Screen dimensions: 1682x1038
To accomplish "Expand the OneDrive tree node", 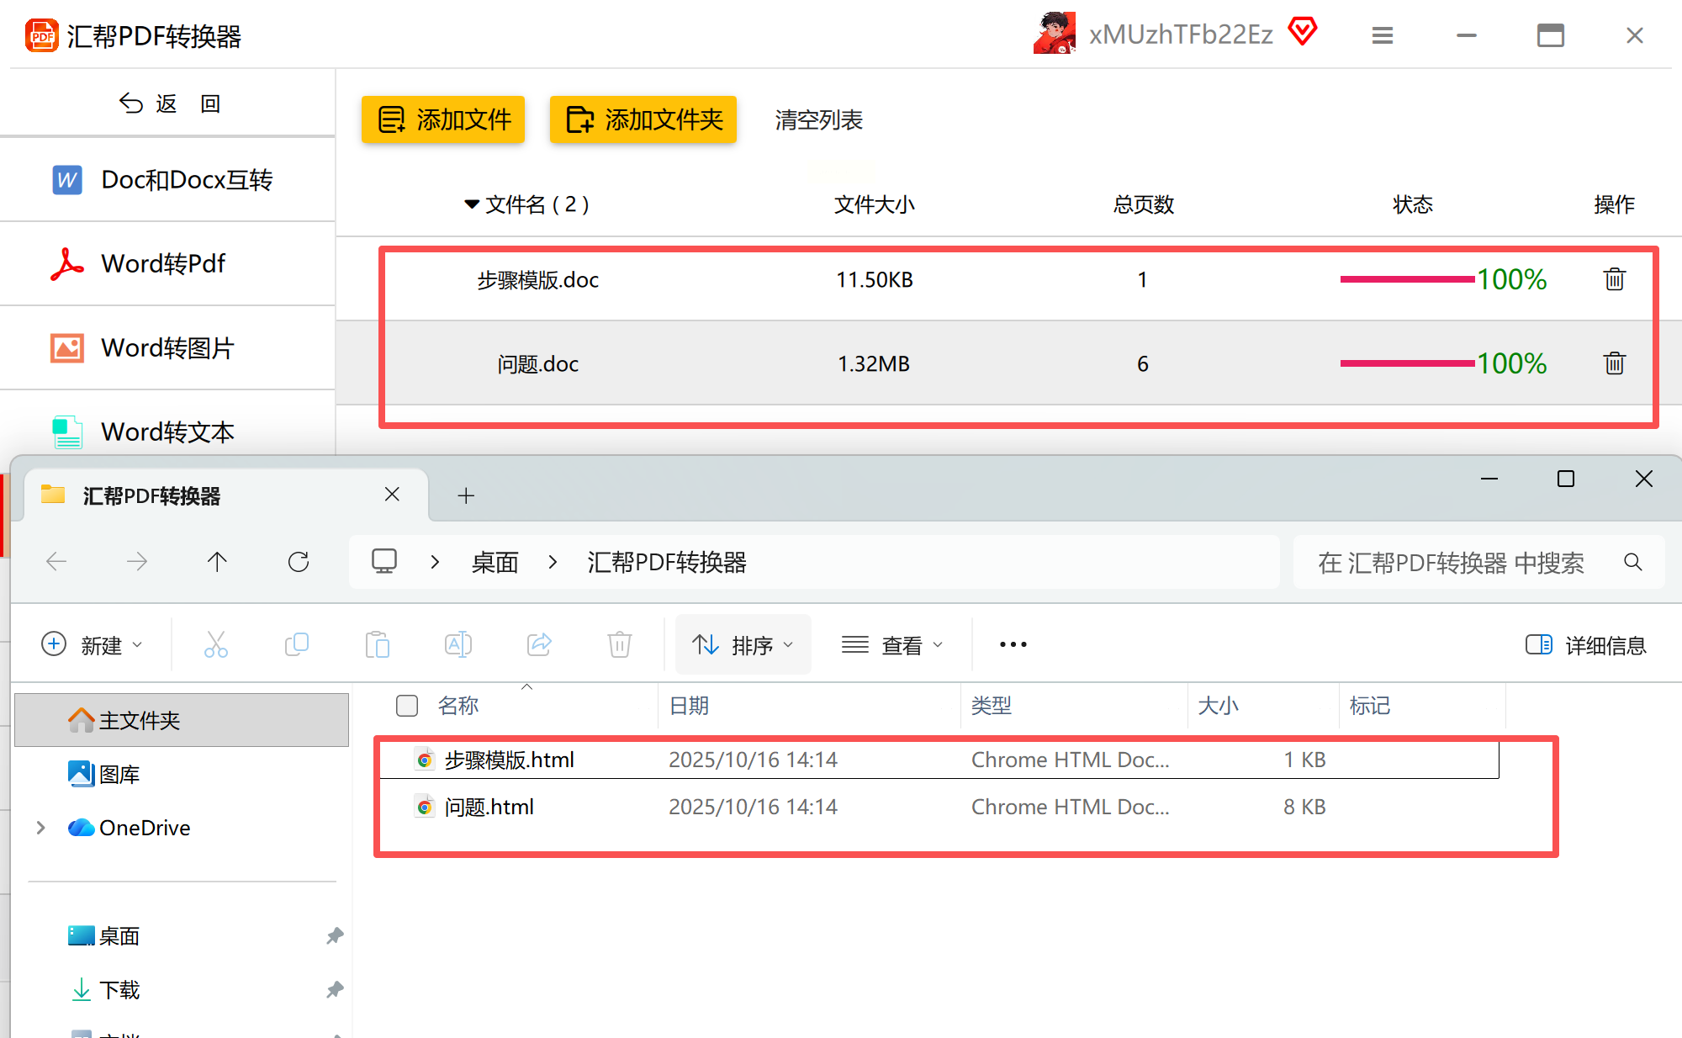I will coord(40,828).
